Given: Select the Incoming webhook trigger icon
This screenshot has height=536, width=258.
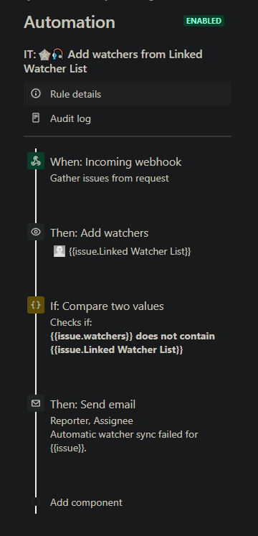Looking at the screenshot, I should click(36, 161).
